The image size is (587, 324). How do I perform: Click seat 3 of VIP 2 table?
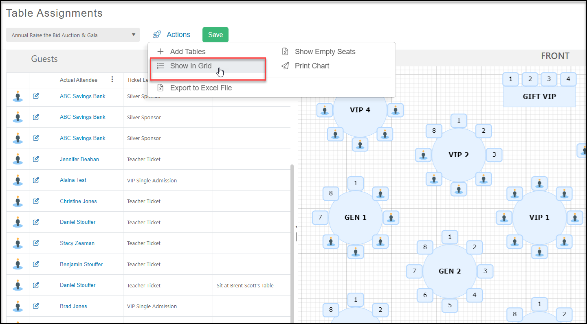494,155
